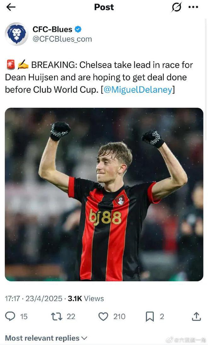Open the three-dots more options menu
This screenshot has height=345, width=208.
pos(193,7)
